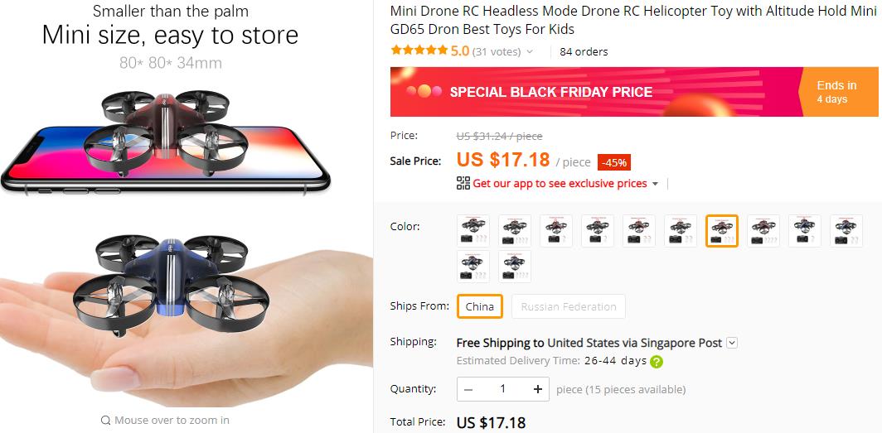Screen dimensions: 882x433
Task: Click the Special Black Friday Price banner
Action: pos(634,92)
